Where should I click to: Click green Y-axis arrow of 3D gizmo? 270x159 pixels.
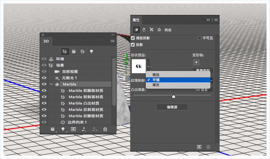pyautogui.click(x=126, y=55)
